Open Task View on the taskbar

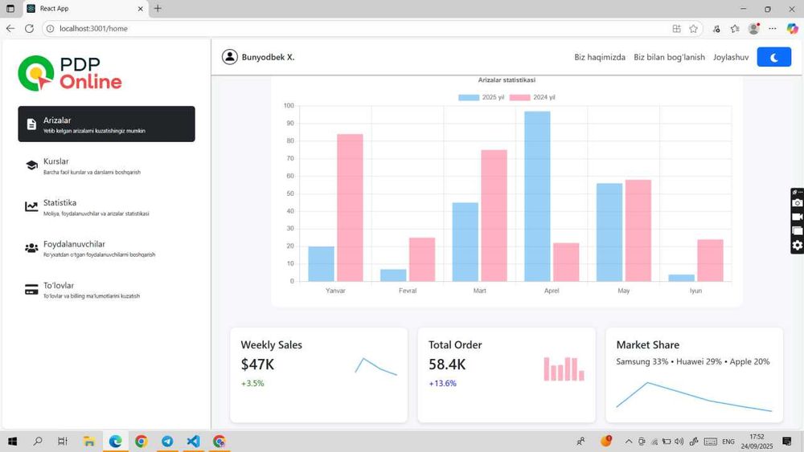click(x=63, y=442)
